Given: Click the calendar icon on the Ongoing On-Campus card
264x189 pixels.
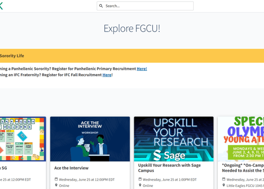Looking at the screenshot, I should pos(224,179).
